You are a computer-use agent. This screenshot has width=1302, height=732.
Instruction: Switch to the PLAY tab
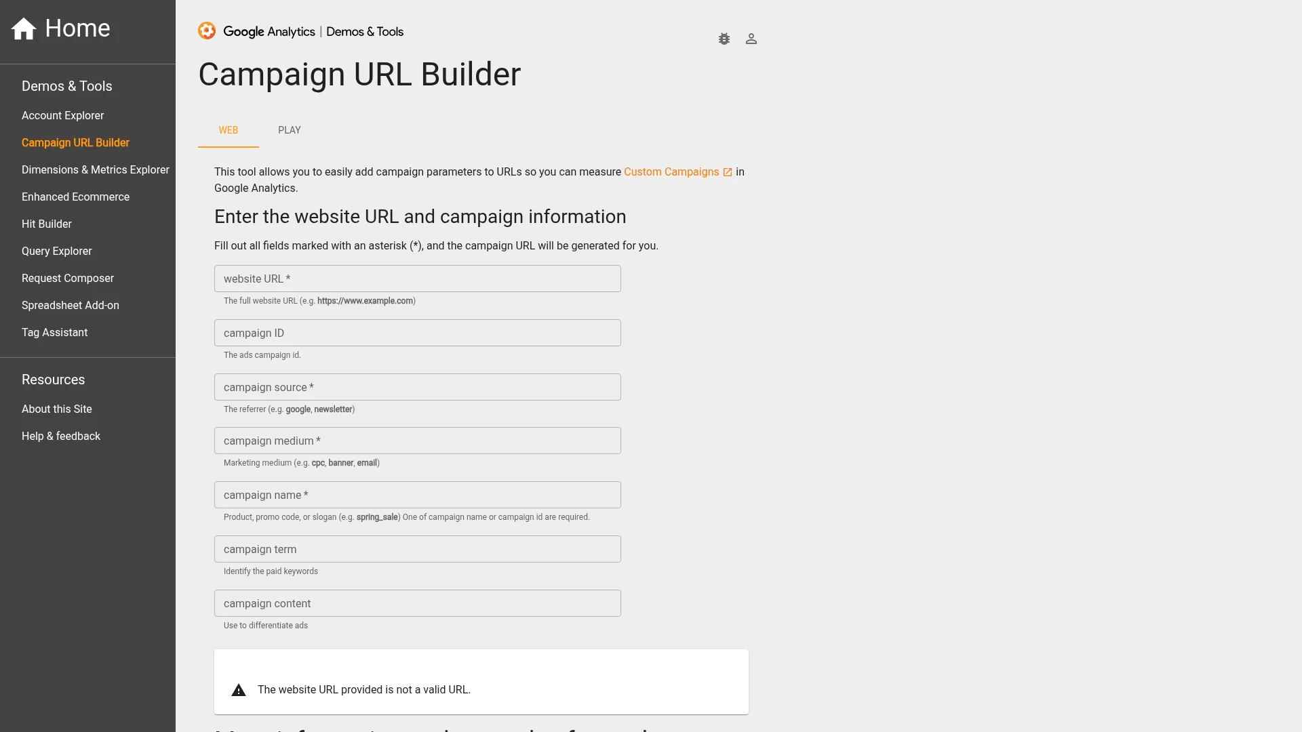coord(290,130)
